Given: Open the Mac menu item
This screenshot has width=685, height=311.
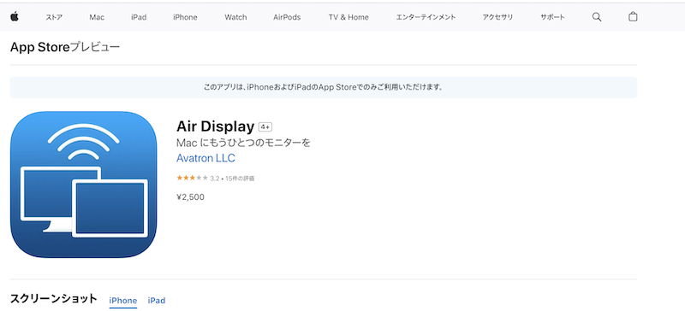Looking at the screenshot, I should 97,17.
